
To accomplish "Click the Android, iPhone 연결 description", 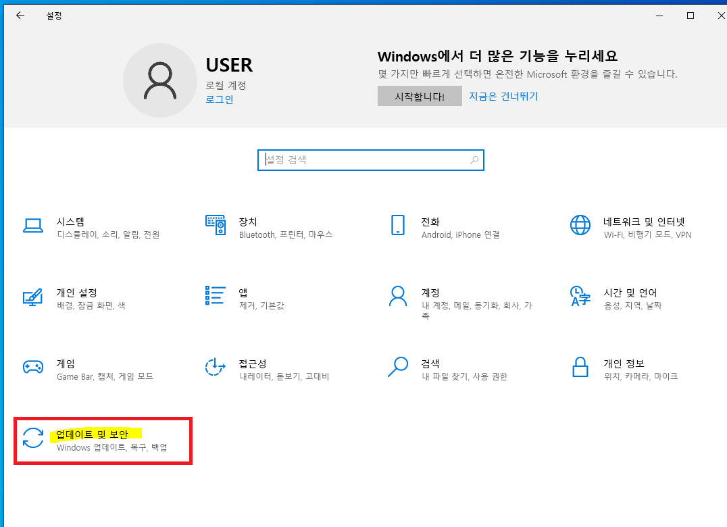I will tap(460, 234).
